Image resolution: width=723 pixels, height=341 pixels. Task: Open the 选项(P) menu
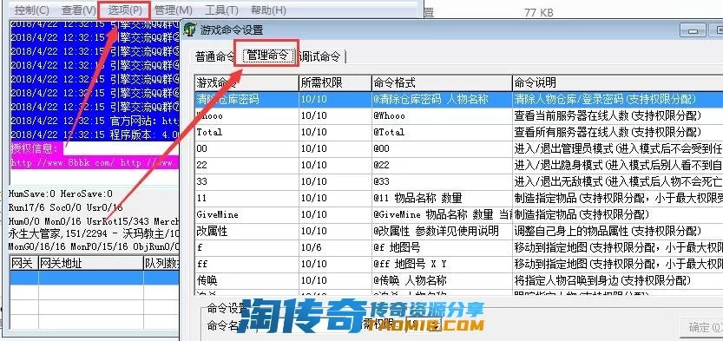[x=124, y=10]
